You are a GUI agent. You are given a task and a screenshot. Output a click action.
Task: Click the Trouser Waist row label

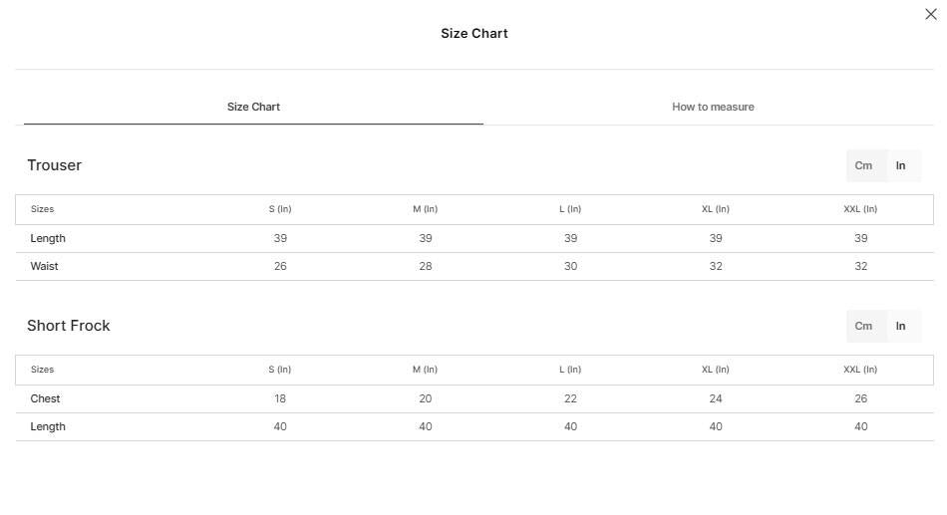(x=44, y=266)
